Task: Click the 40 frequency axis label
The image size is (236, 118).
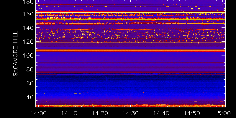Action: tap(30, 97)
